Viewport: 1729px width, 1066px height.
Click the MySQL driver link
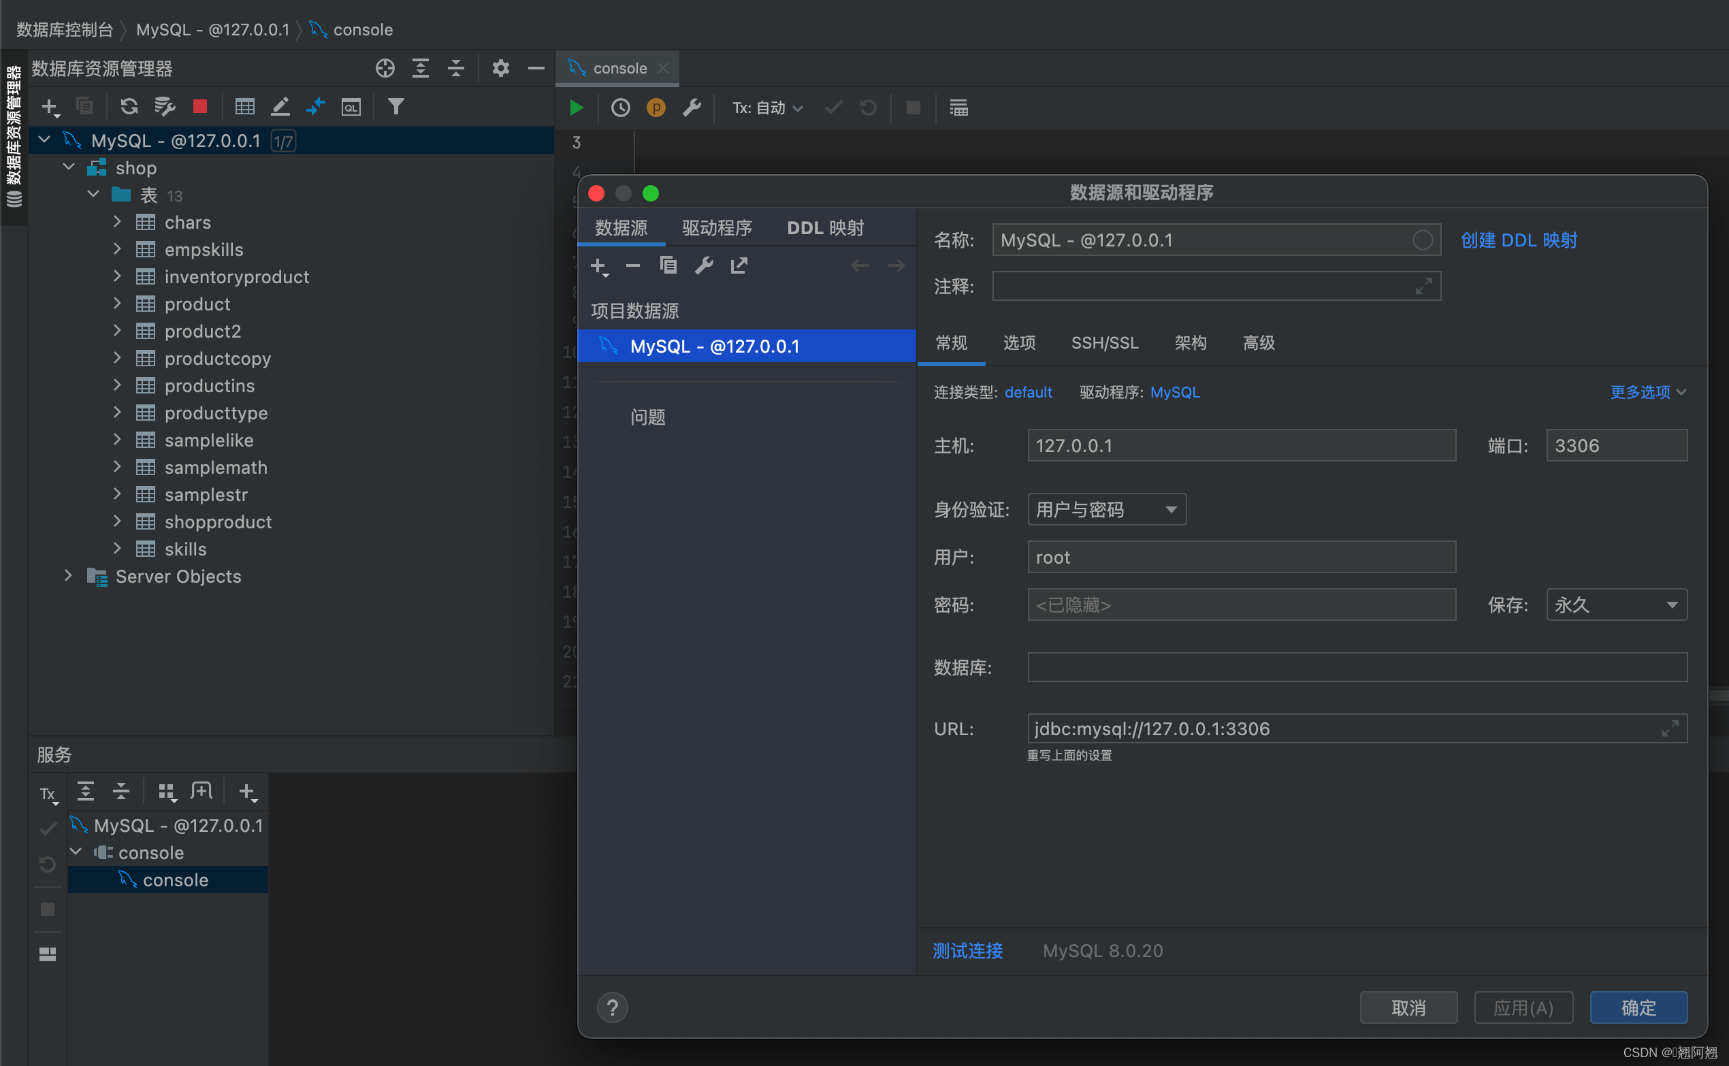coord(1175,393)
